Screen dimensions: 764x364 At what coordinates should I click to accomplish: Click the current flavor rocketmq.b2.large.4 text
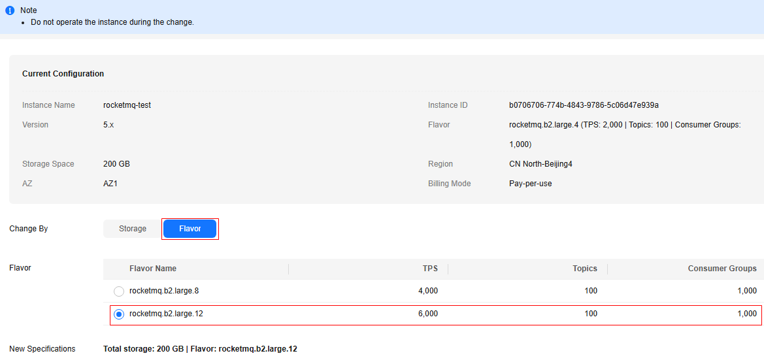pos(625,135)
